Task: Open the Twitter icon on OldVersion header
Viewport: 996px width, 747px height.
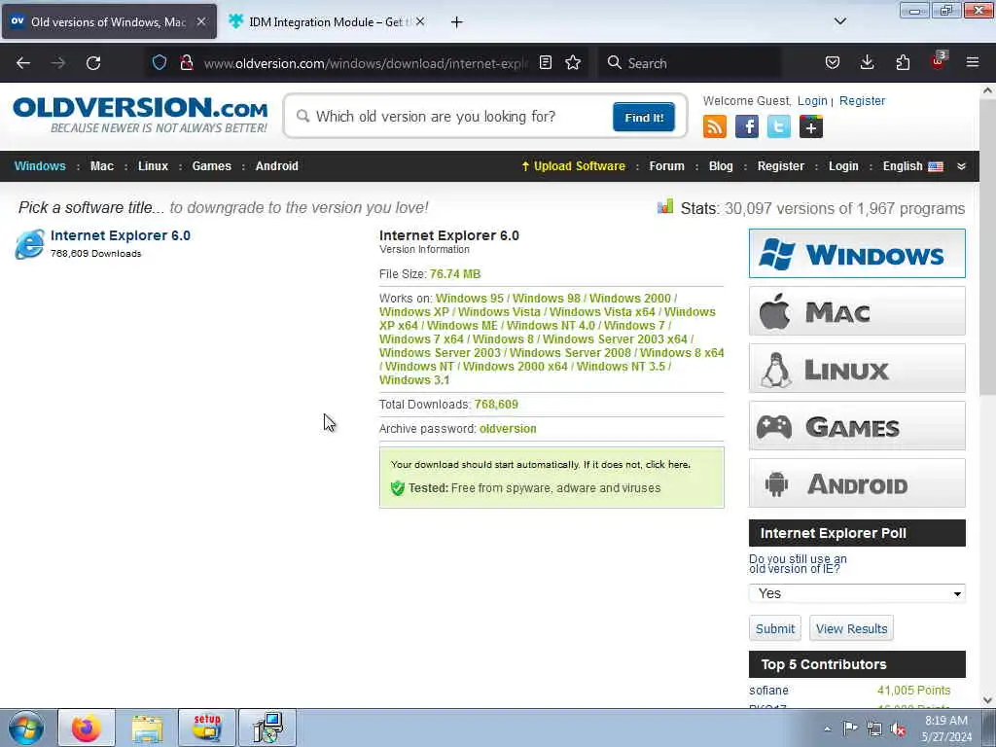Action: (x=779, y=126)
